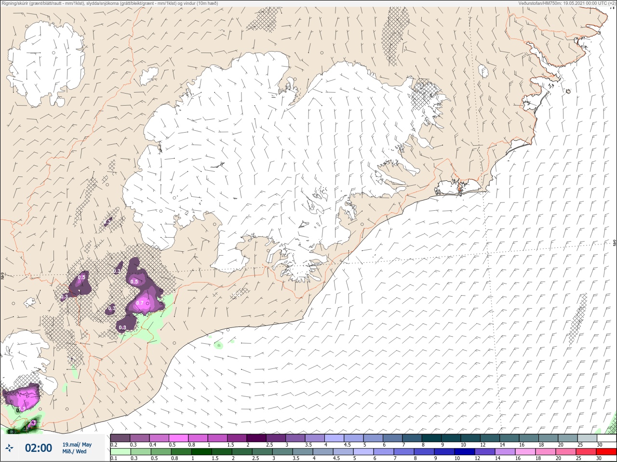Click the '19.maí/ May' date label

click(77, 445)
